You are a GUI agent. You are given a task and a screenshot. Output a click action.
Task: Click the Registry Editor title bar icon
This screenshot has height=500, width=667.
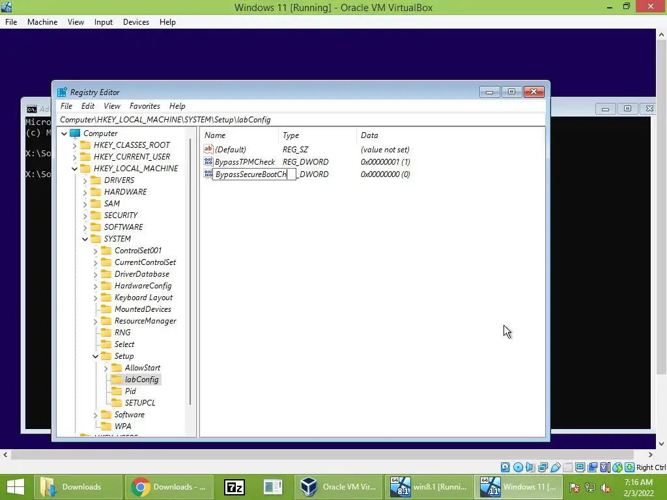click(62, 92)
